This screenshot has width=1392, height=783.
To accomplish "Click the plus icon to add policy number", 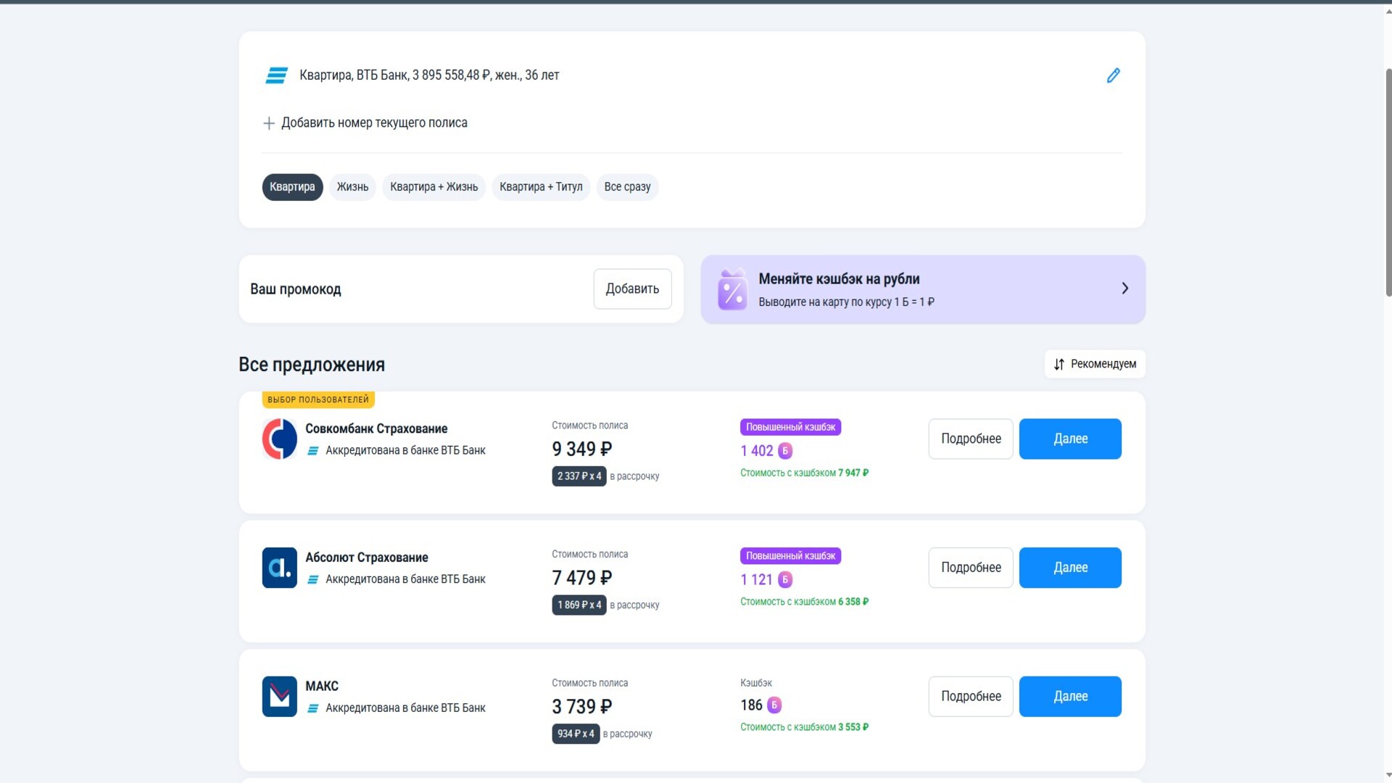I will pyautogui.click(x=269, y=123).
